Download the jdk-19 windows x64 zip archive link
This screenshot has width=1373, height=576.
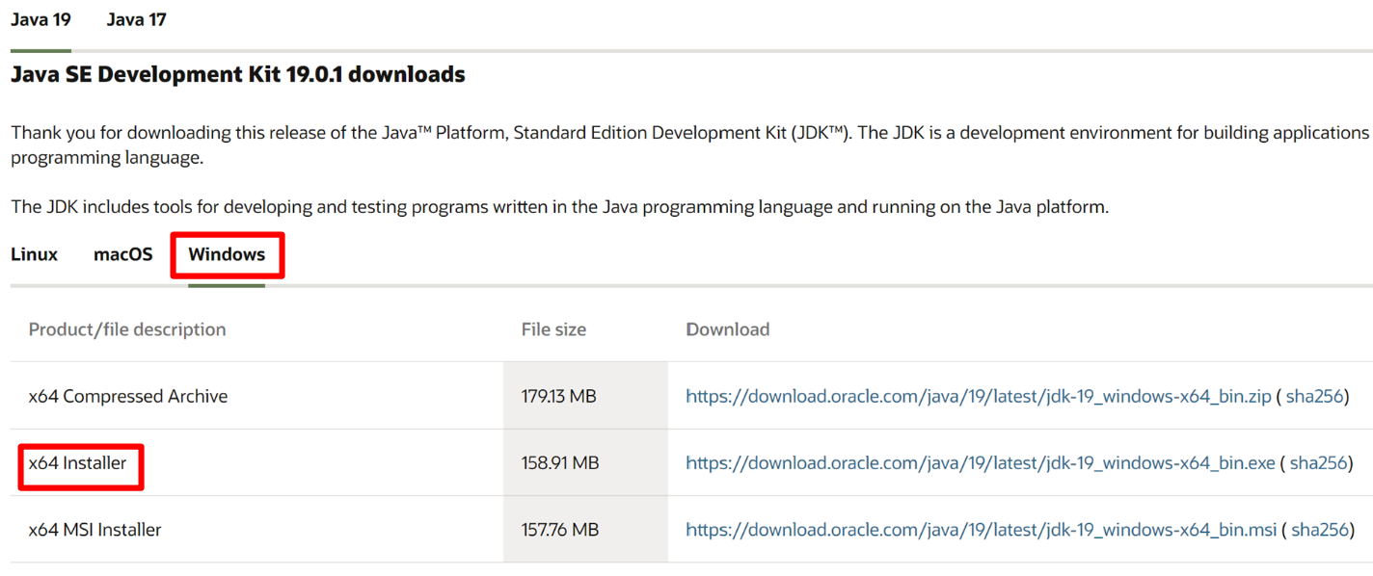(978, 396)
